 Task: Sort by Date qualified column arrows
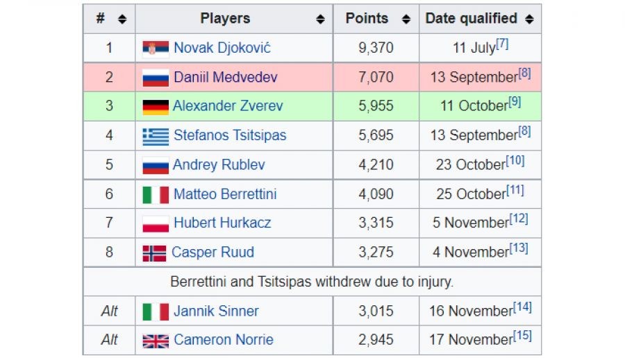coord(529,19)
